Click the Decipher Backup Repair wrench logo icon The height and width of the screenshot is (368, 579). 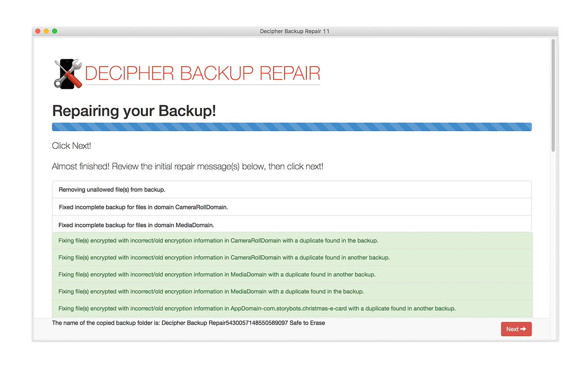click(67, 72)
